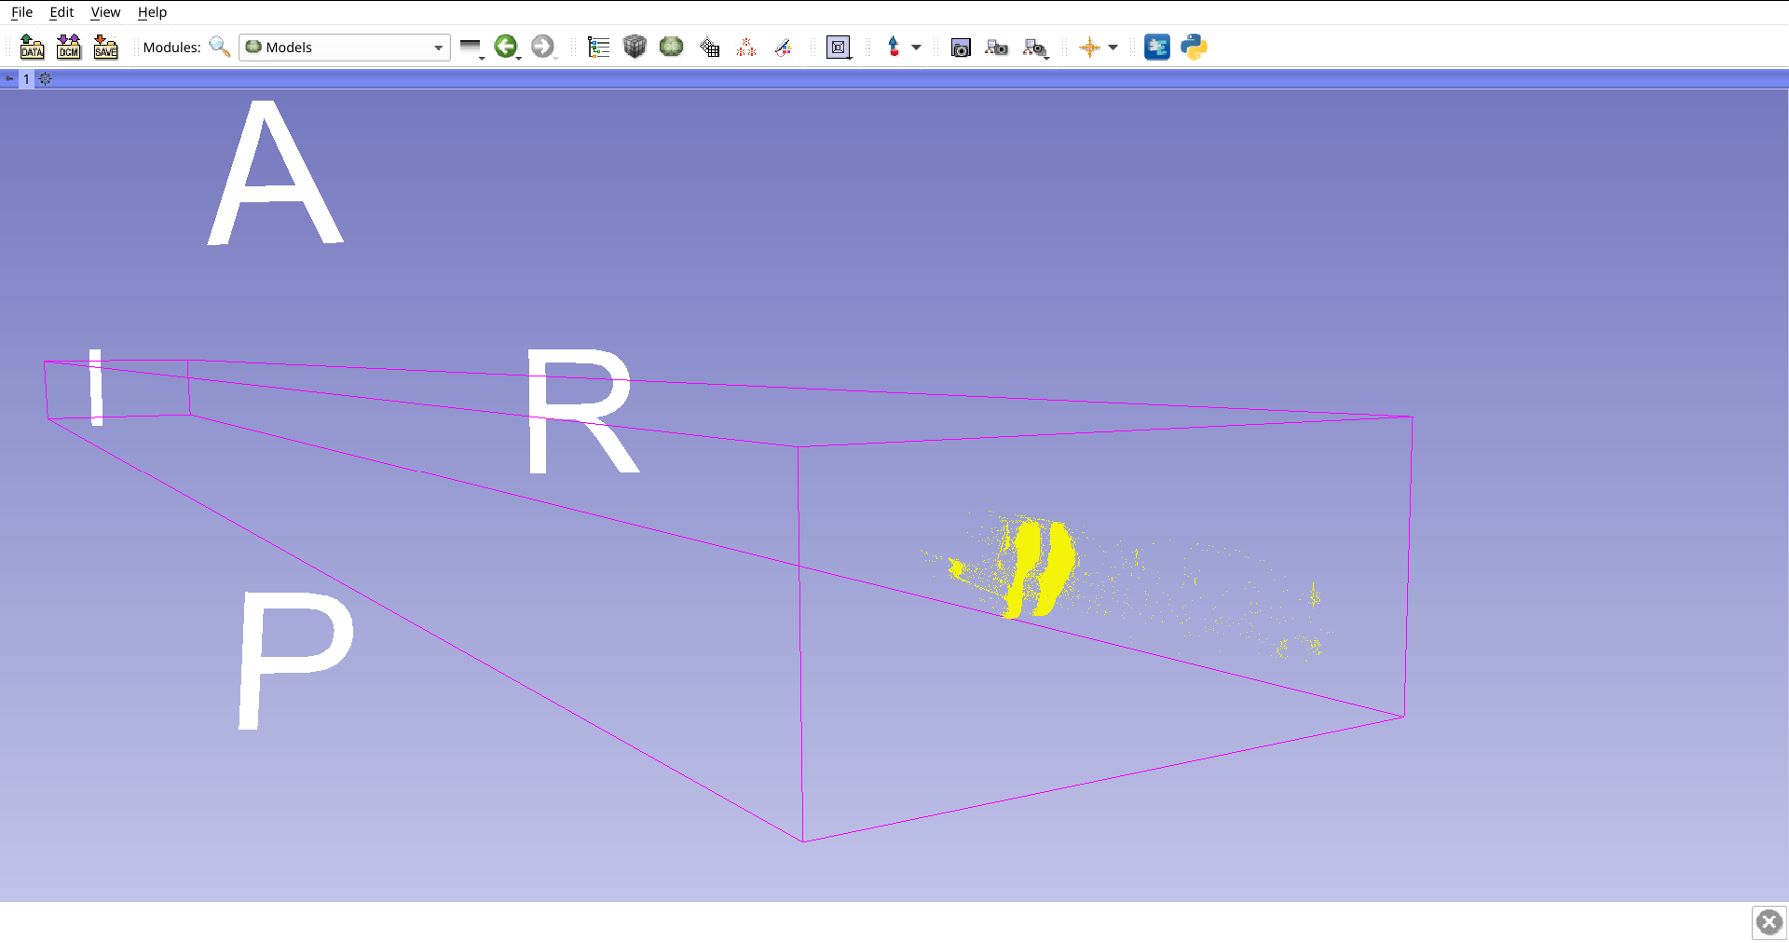Screen dimensions: 1789x943
Task: Click the Save scene icon
Action: (106, 48)
